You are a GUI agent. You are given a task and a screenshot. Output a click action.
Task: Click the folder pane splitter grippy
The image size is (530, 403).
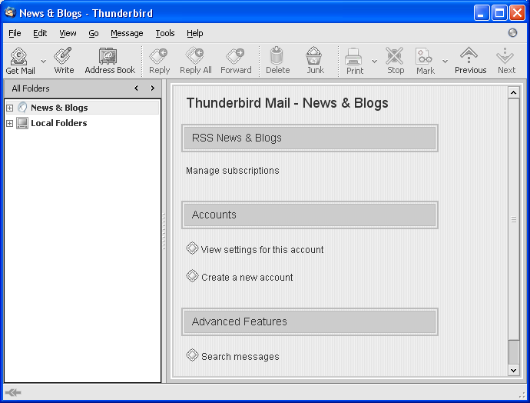coord(164,231)
